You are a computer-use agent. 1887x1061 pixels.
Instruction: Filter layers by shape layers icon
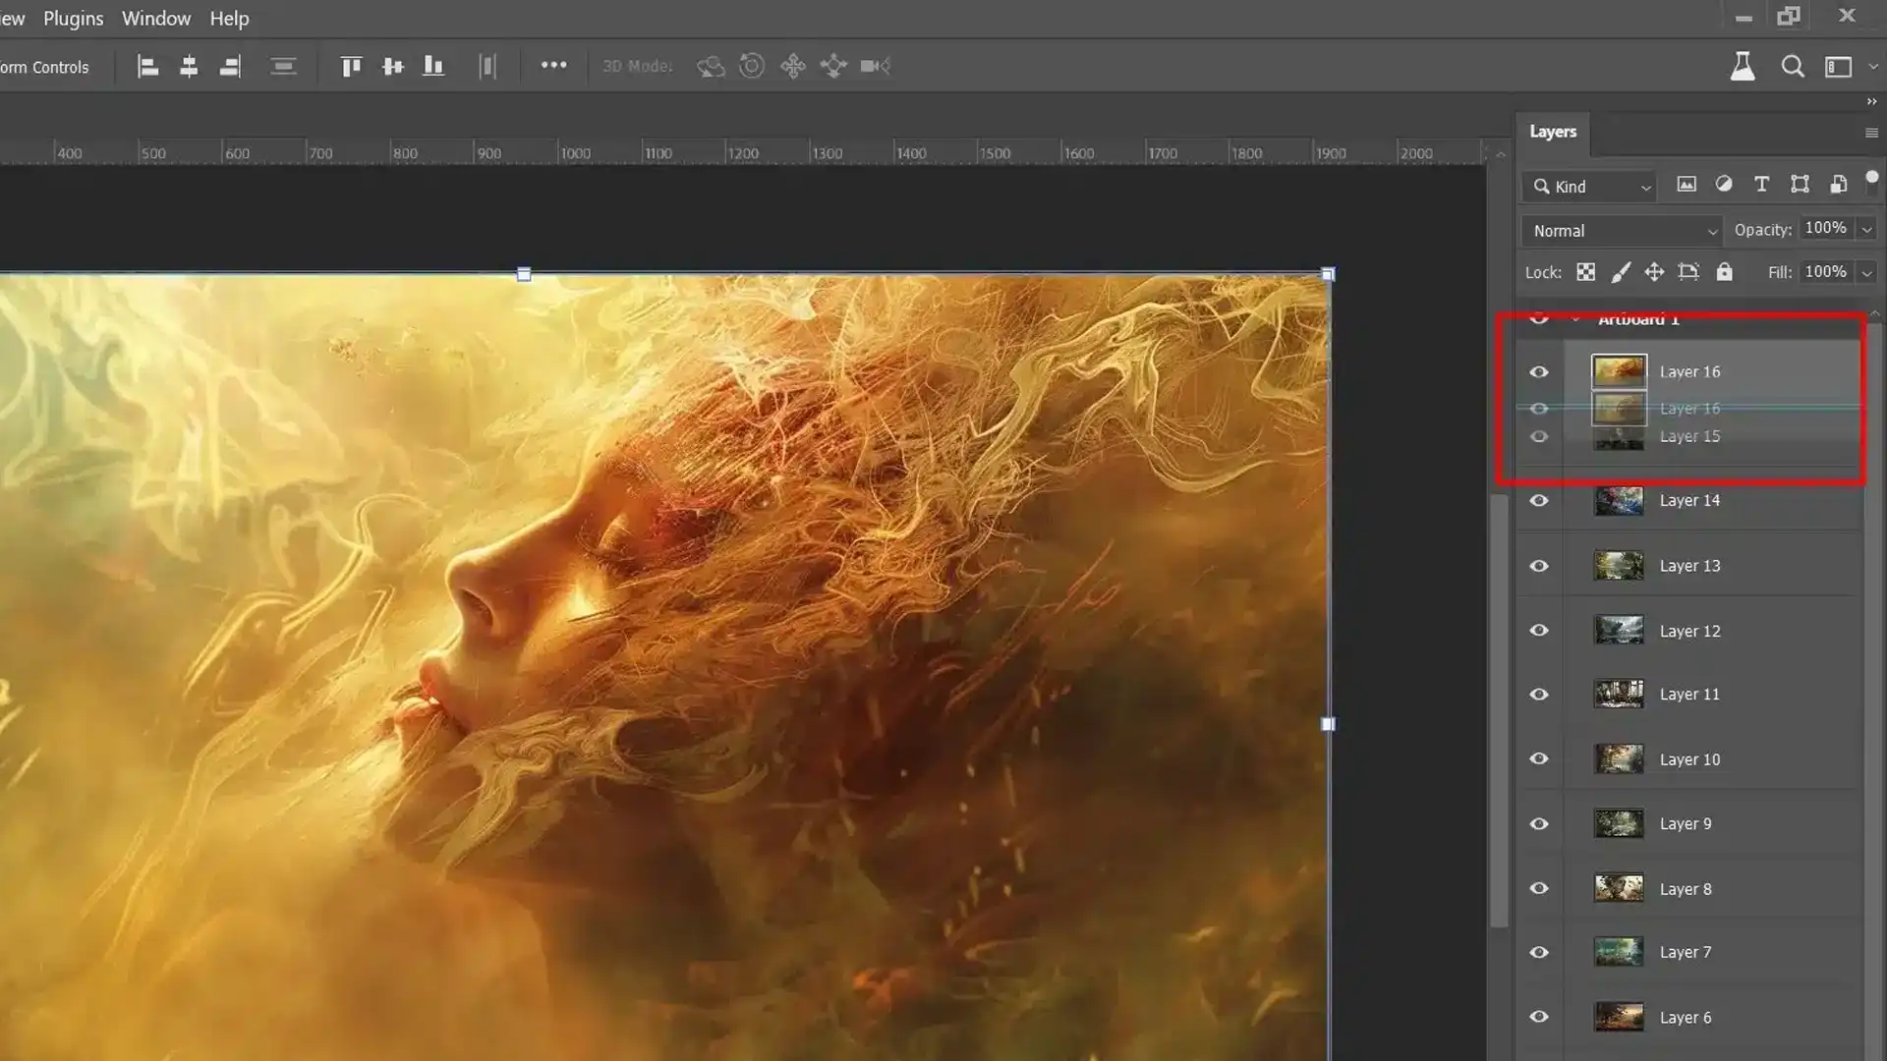coord(1800,184)
